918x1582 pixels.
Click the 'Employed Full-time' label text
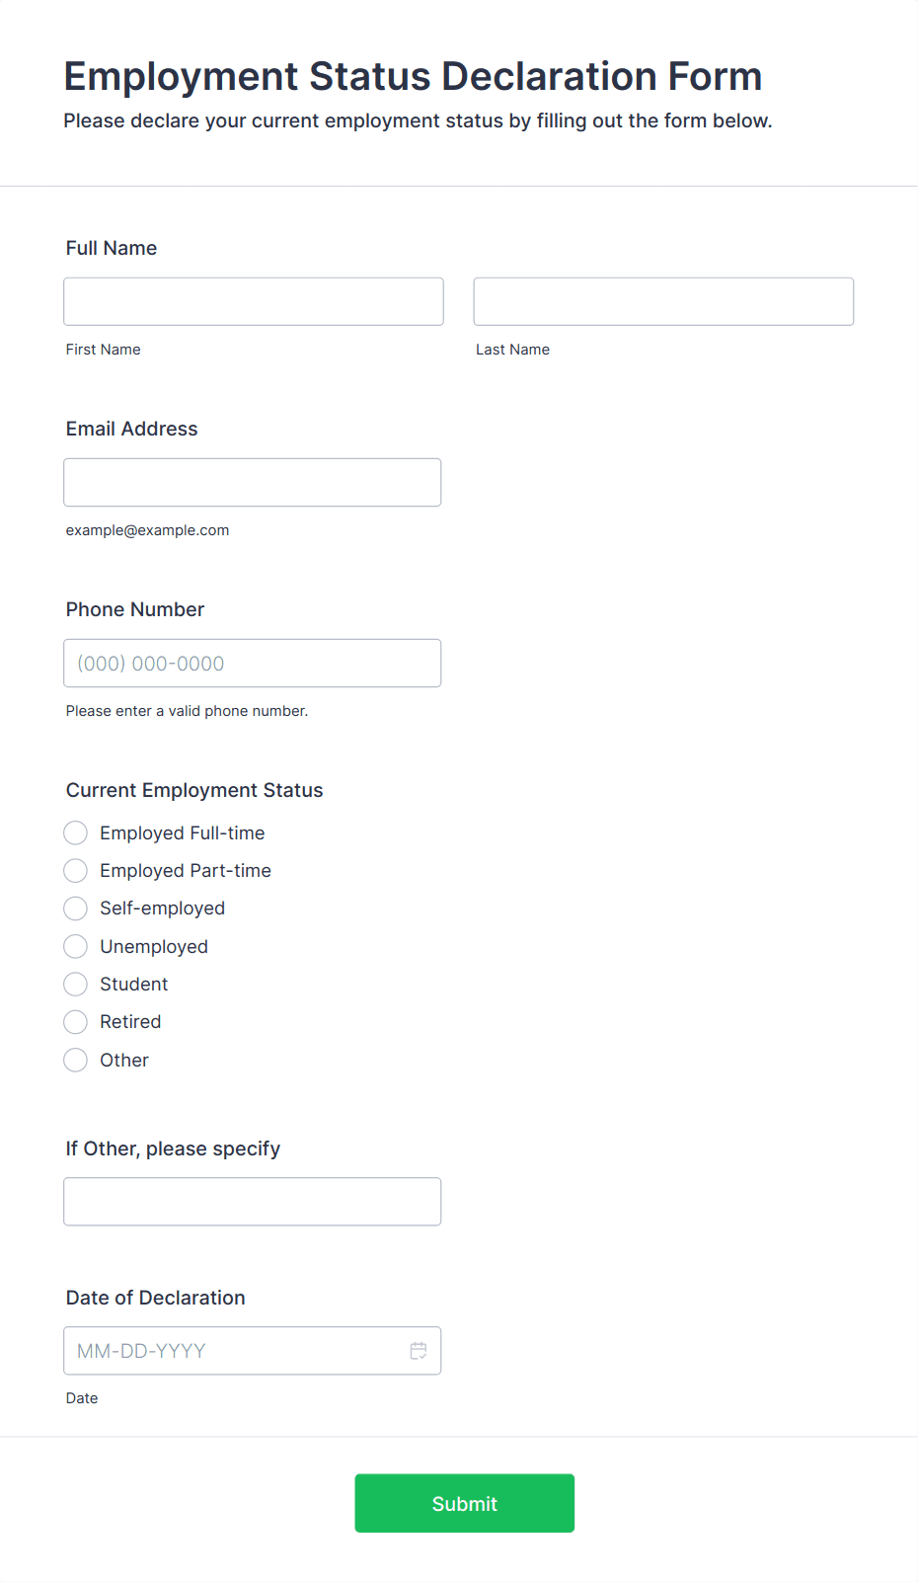pyautogui.click(x=183, y=833)
